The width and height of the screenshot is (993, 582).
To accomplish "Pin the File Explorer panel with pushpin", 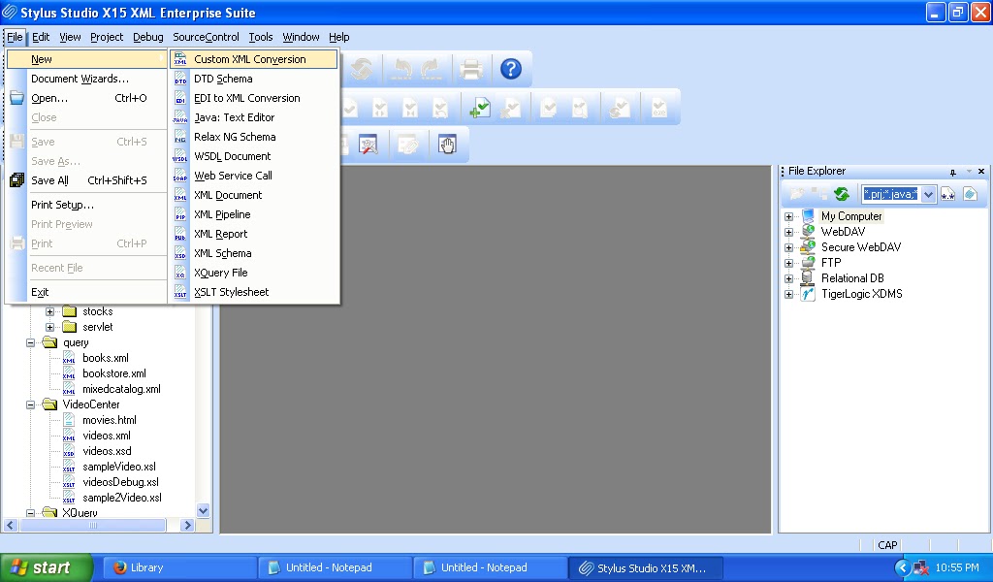I will (952, 172).
